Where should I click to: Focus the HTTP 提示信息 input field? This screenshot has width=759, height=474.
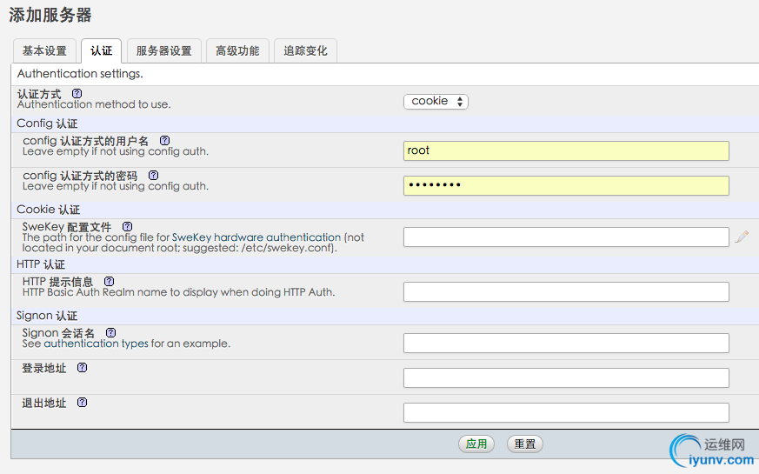tap(566, 292)
